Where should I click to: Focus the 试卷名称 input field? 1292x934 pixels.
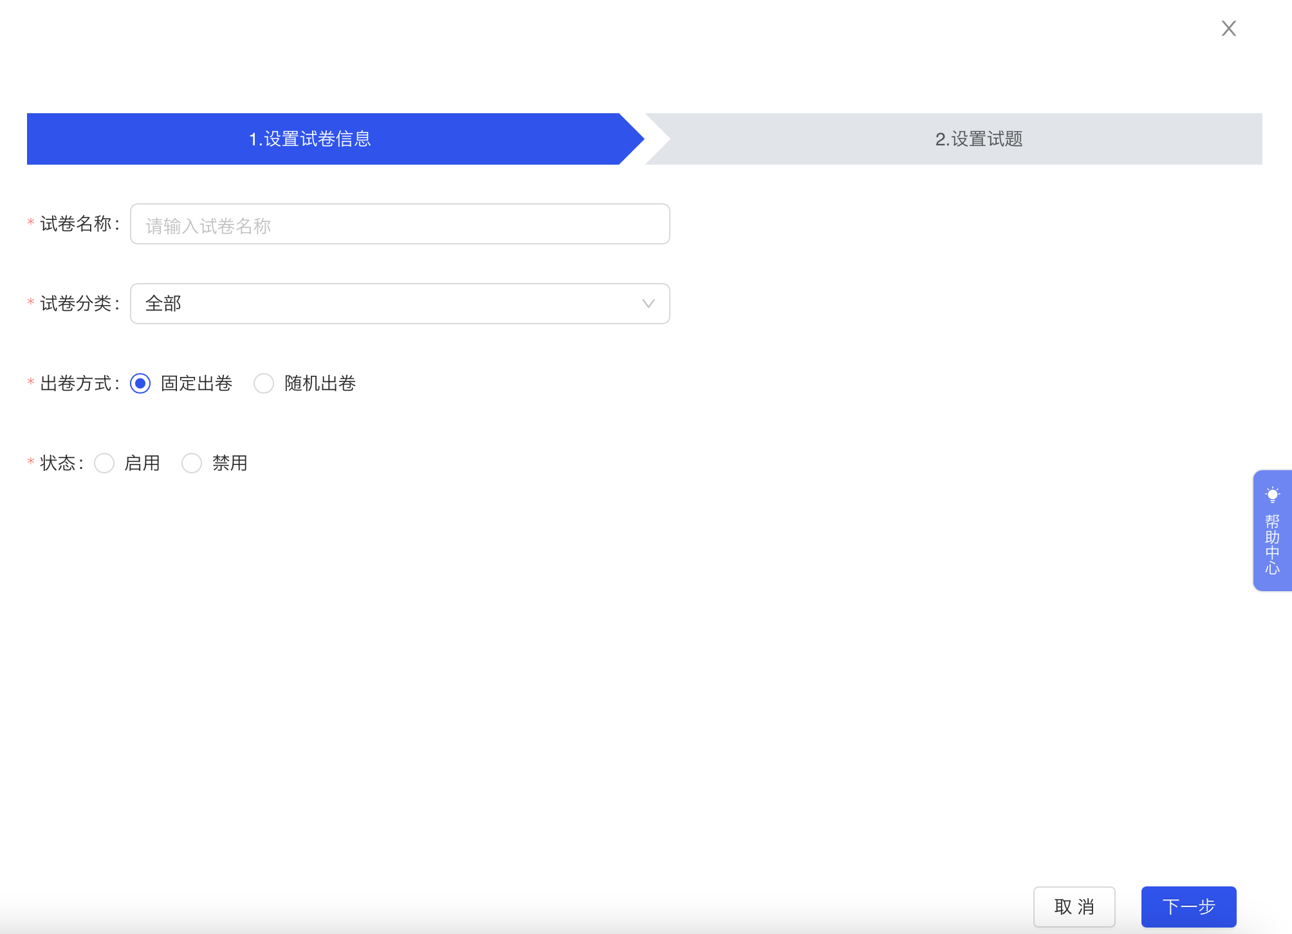400,224
